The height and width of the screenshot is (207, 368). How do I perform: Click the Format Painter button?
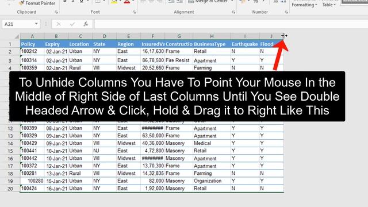click(x=37, y=3)
